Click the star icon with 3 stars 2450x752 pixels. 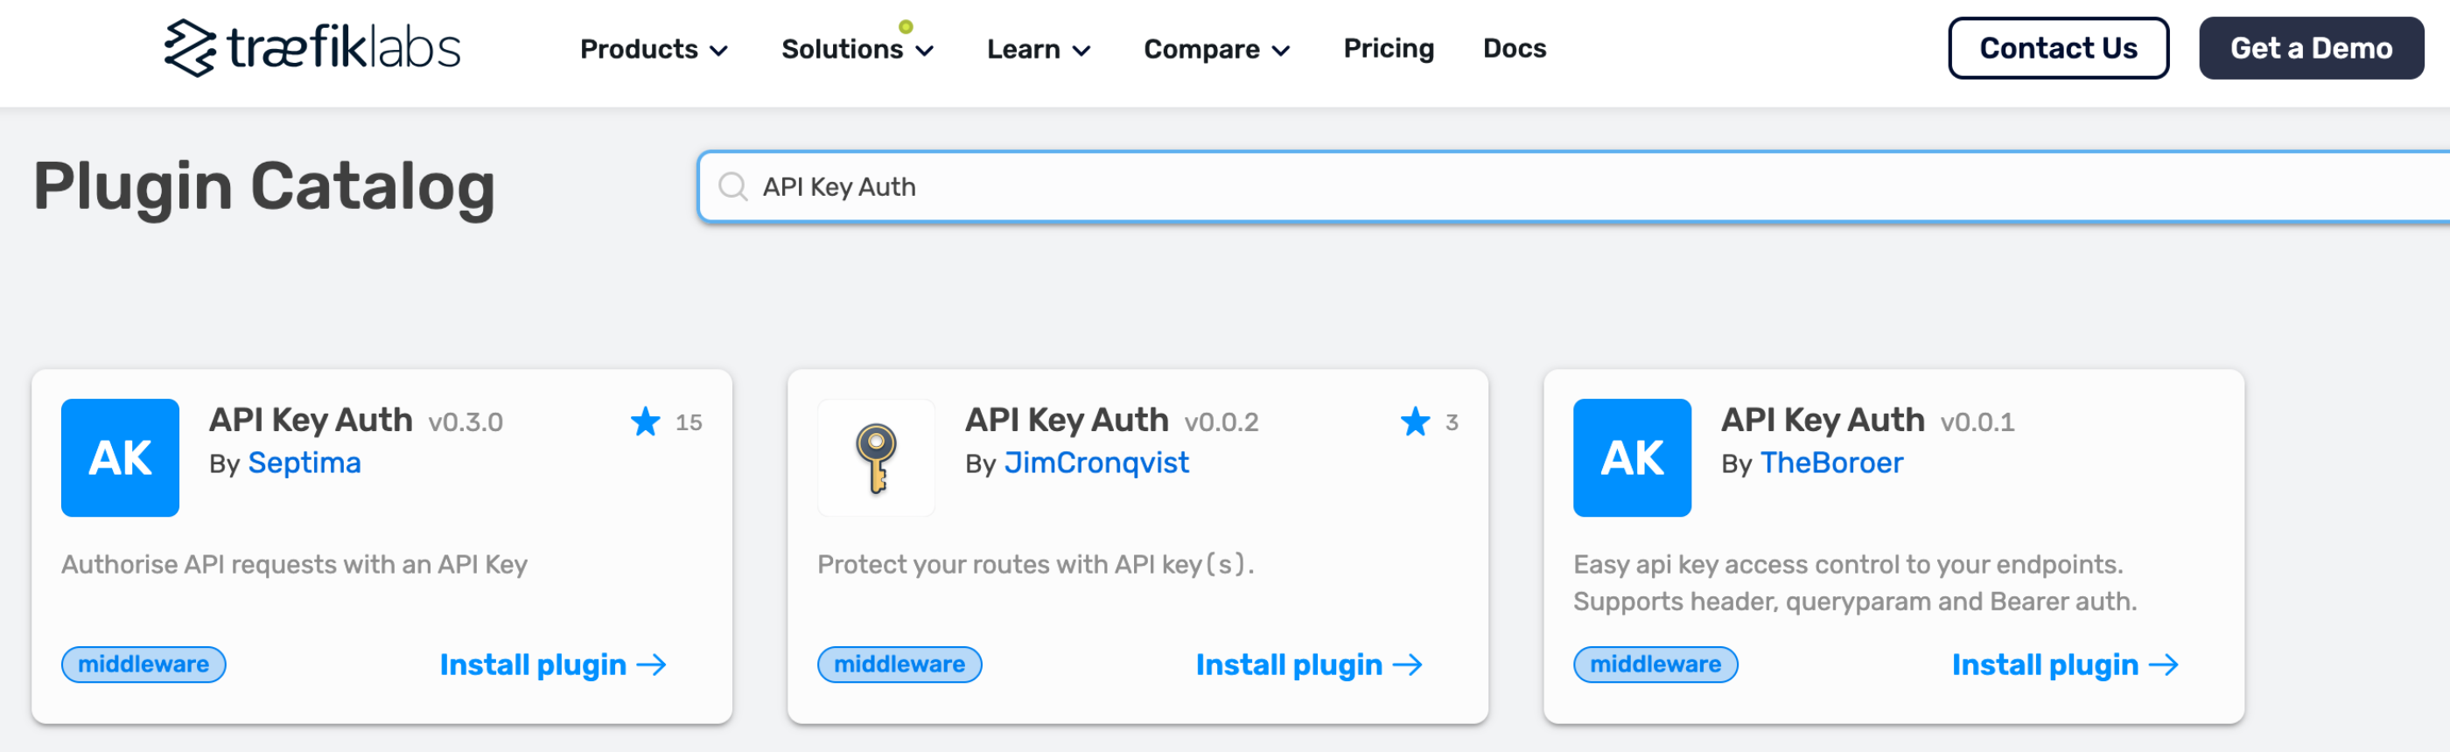tap(1415, 421)
